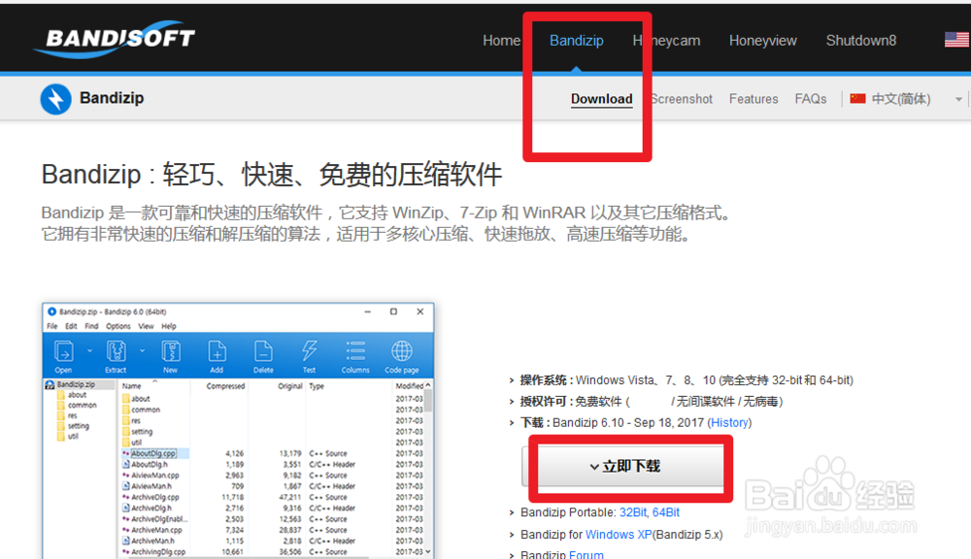
Task: Sort by the Type column header
Action: click(317, 386)
